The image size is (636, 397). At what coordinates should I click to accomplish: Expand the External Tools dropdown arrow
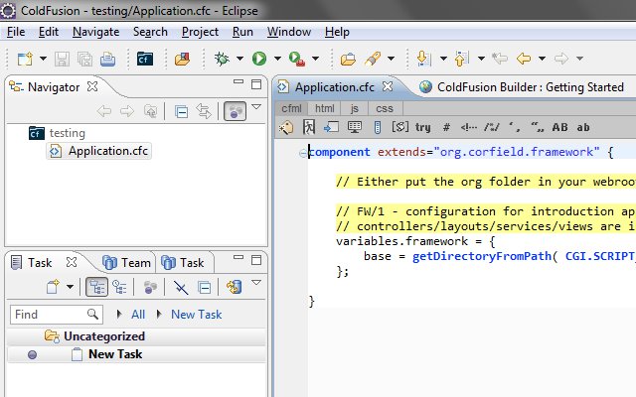[x=315, y=59]
